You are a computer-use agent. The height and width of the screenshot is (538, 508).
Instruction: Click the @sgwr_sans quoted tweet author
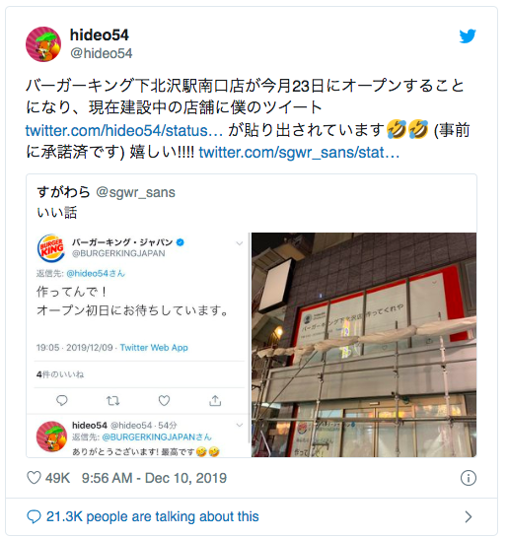(135, 192)
